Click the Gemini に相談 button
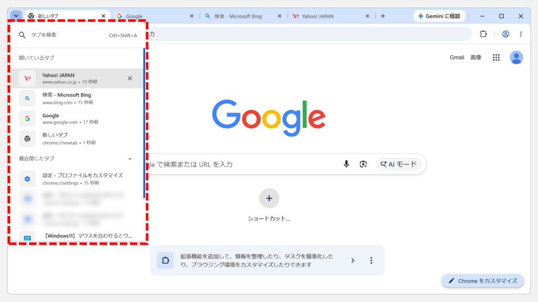This screenshot has width=538, height=302. point(439,16)
